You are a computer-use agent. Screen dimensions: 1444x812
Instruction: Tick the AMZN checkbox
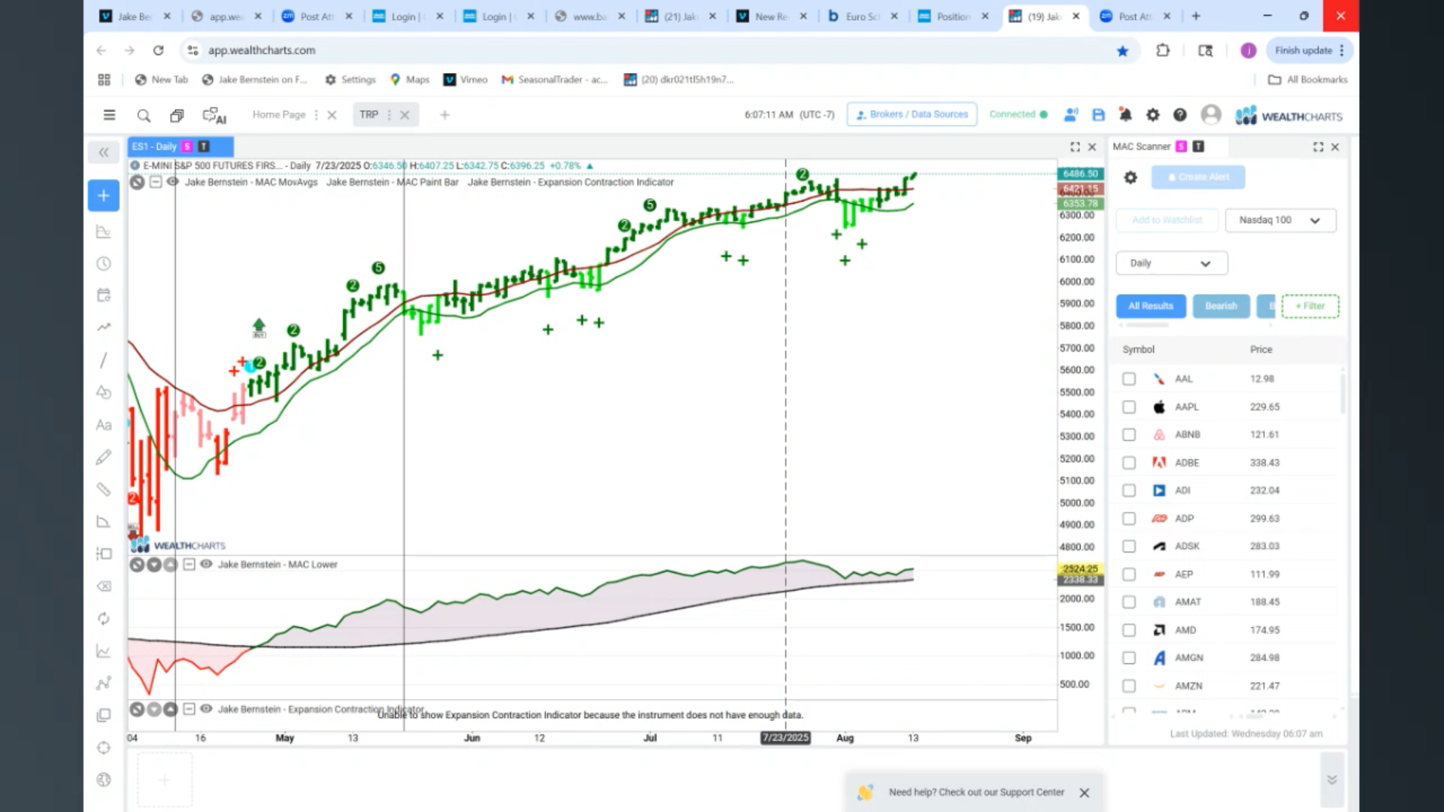click(x=1129, y=686)
